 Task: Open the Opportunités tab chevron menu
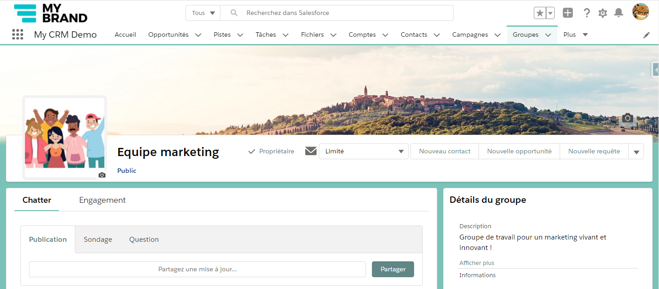tap(198, 35)
